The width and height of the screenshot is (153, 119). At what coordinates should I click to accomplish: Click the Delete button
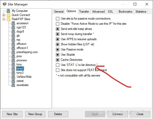coord(58,114)
